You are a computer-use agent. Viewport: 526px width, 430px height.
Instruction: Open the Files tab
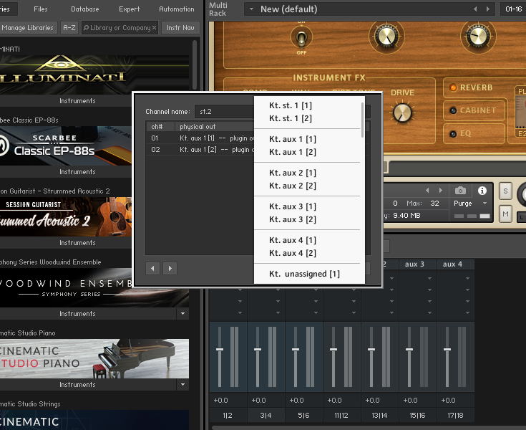pyautogui.click(x=40, y=9)
